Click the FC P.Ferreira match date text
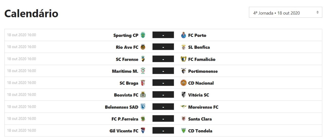Image resolution: width=324 pixels, height=138 pixels. click(x=22, y=119)
